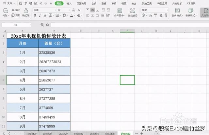The image size is (209, 135).
Task: Add a new sheet with the plus button
Action: click(141, 133)
